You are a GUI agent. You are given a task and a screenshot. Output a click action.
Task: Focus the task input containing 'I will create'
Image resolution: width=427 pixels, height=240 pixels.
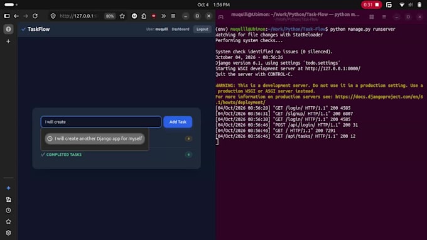[101, 122]
